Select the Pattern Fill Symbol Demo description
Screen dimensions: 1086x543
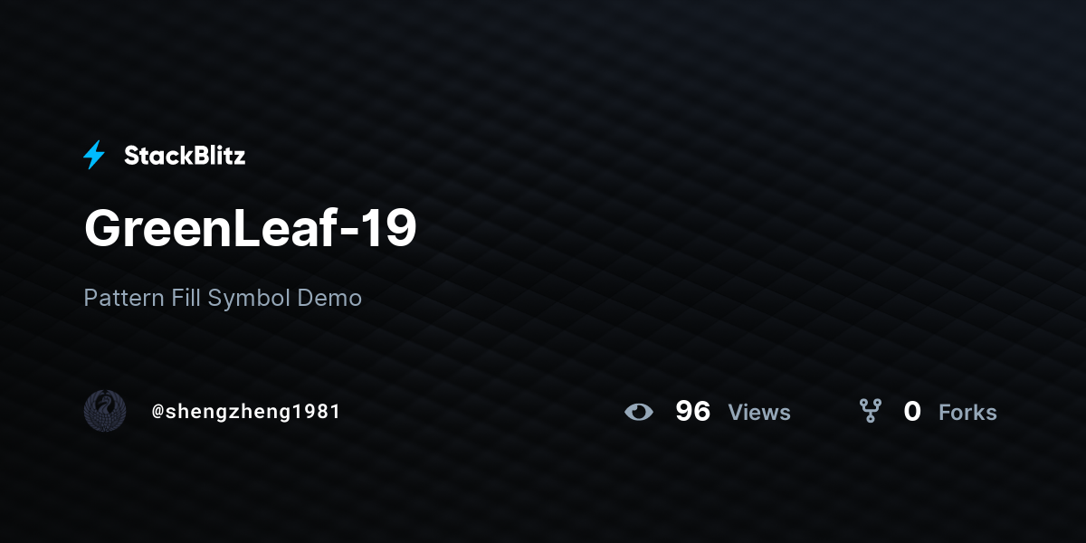[223, 298]
